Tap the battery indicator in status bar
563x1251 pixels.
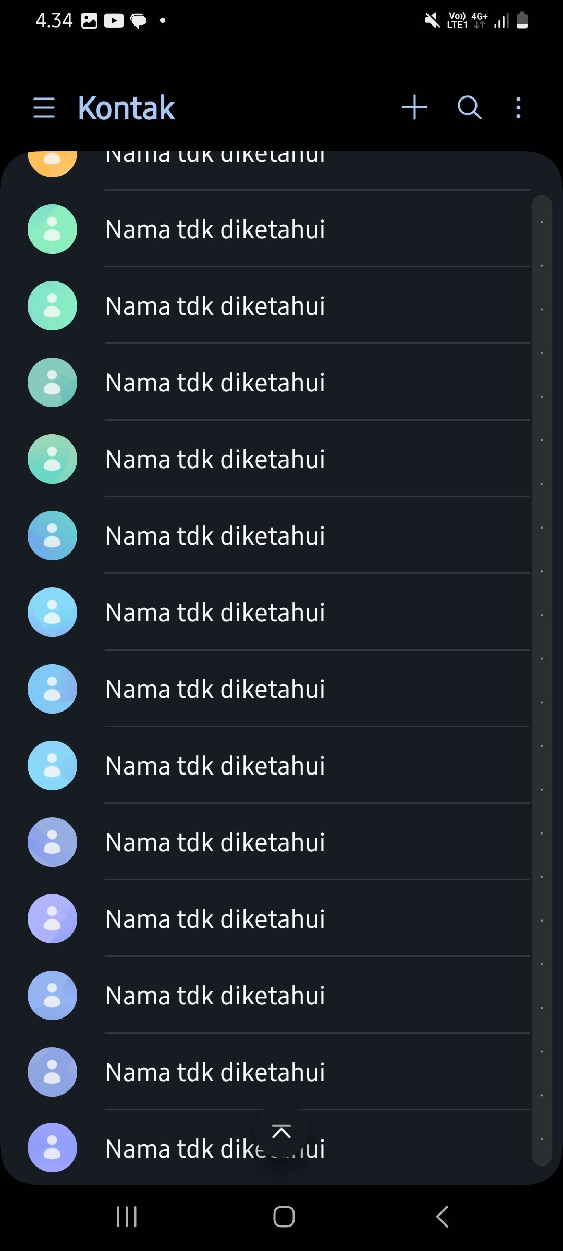[522, 20]
